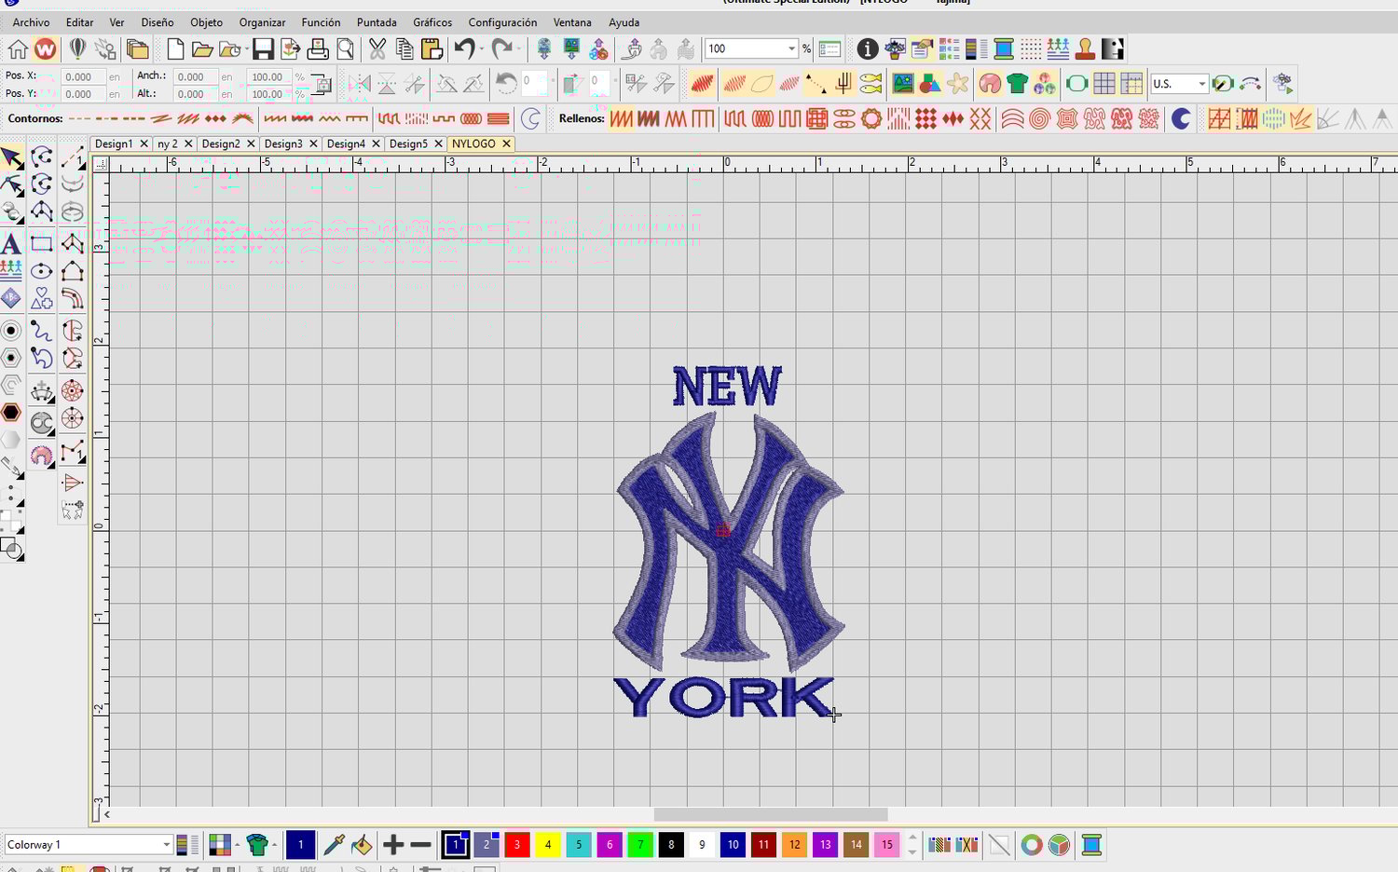The height and width of the screenshot is (872, 1398).
Task: Click the Anch. width input field
Action: point(196,76)
